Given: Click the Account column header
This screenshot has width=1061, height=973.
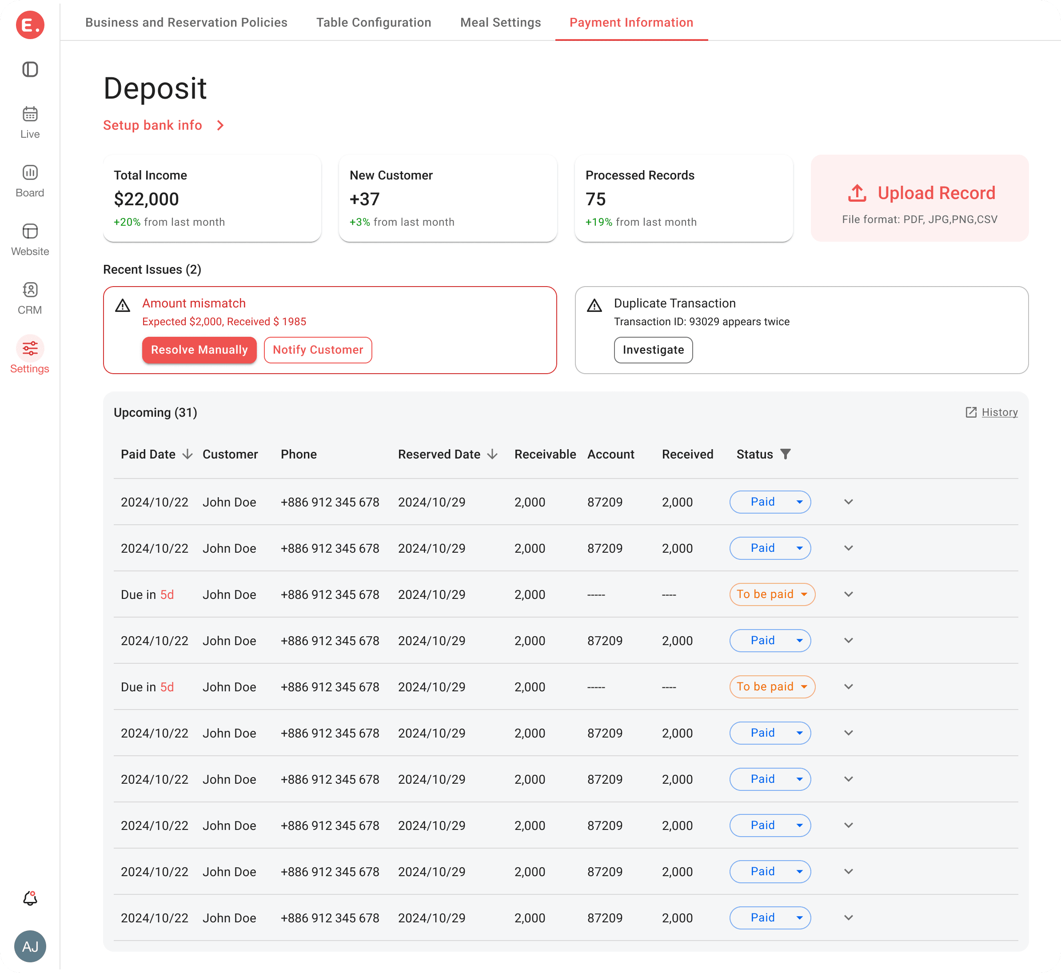Looking at the screenshot, I should [x=611, y=455].
